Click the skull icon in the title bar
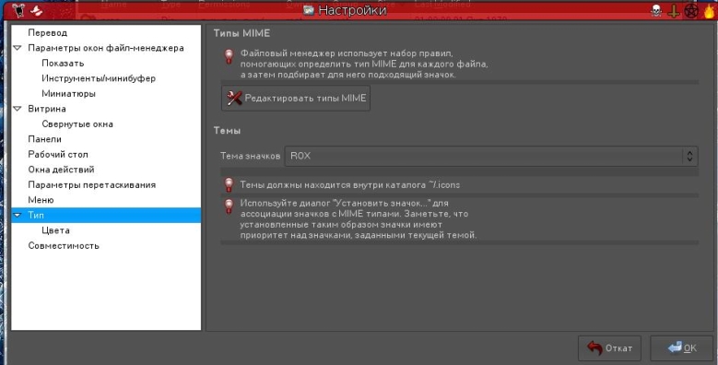 656,11
